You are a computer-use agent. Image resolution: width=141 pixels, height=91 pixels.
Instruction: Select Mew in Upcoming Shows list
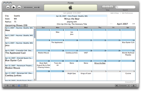tap(19, 30)
